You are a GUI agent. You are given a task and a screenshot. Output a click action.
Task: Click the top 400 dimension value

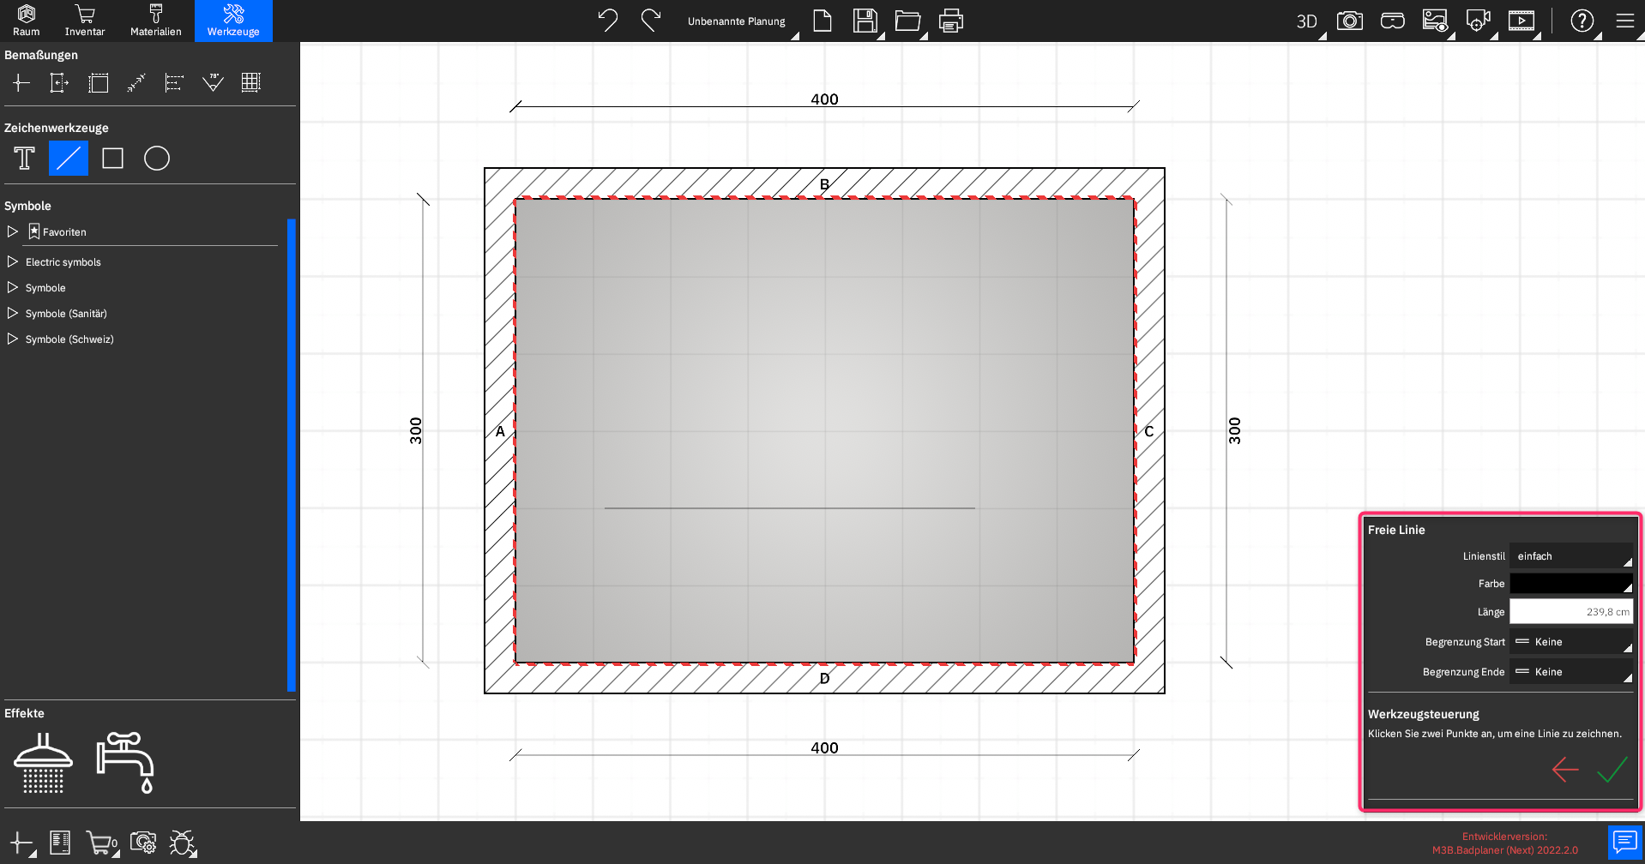click(x=824, y=99)
